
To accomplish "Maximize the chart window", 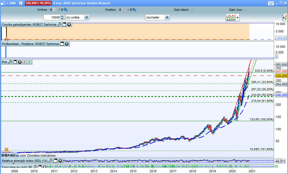I will (281, 3).
